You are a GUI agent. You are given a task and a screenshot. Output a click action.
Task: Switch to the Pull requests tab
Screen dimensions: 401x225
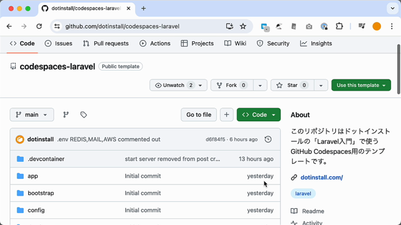[x=106, y=44]
